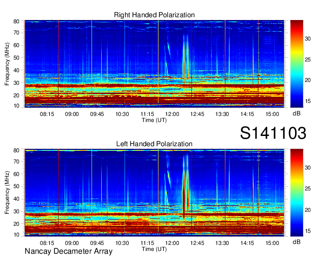Click 09:45 time tick under Right Handed plot
Screen dimensions: 316x257
pos(97,114)
